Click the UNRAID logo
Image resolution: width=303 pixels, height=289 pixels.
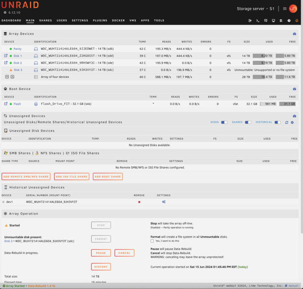coord(20,5)
